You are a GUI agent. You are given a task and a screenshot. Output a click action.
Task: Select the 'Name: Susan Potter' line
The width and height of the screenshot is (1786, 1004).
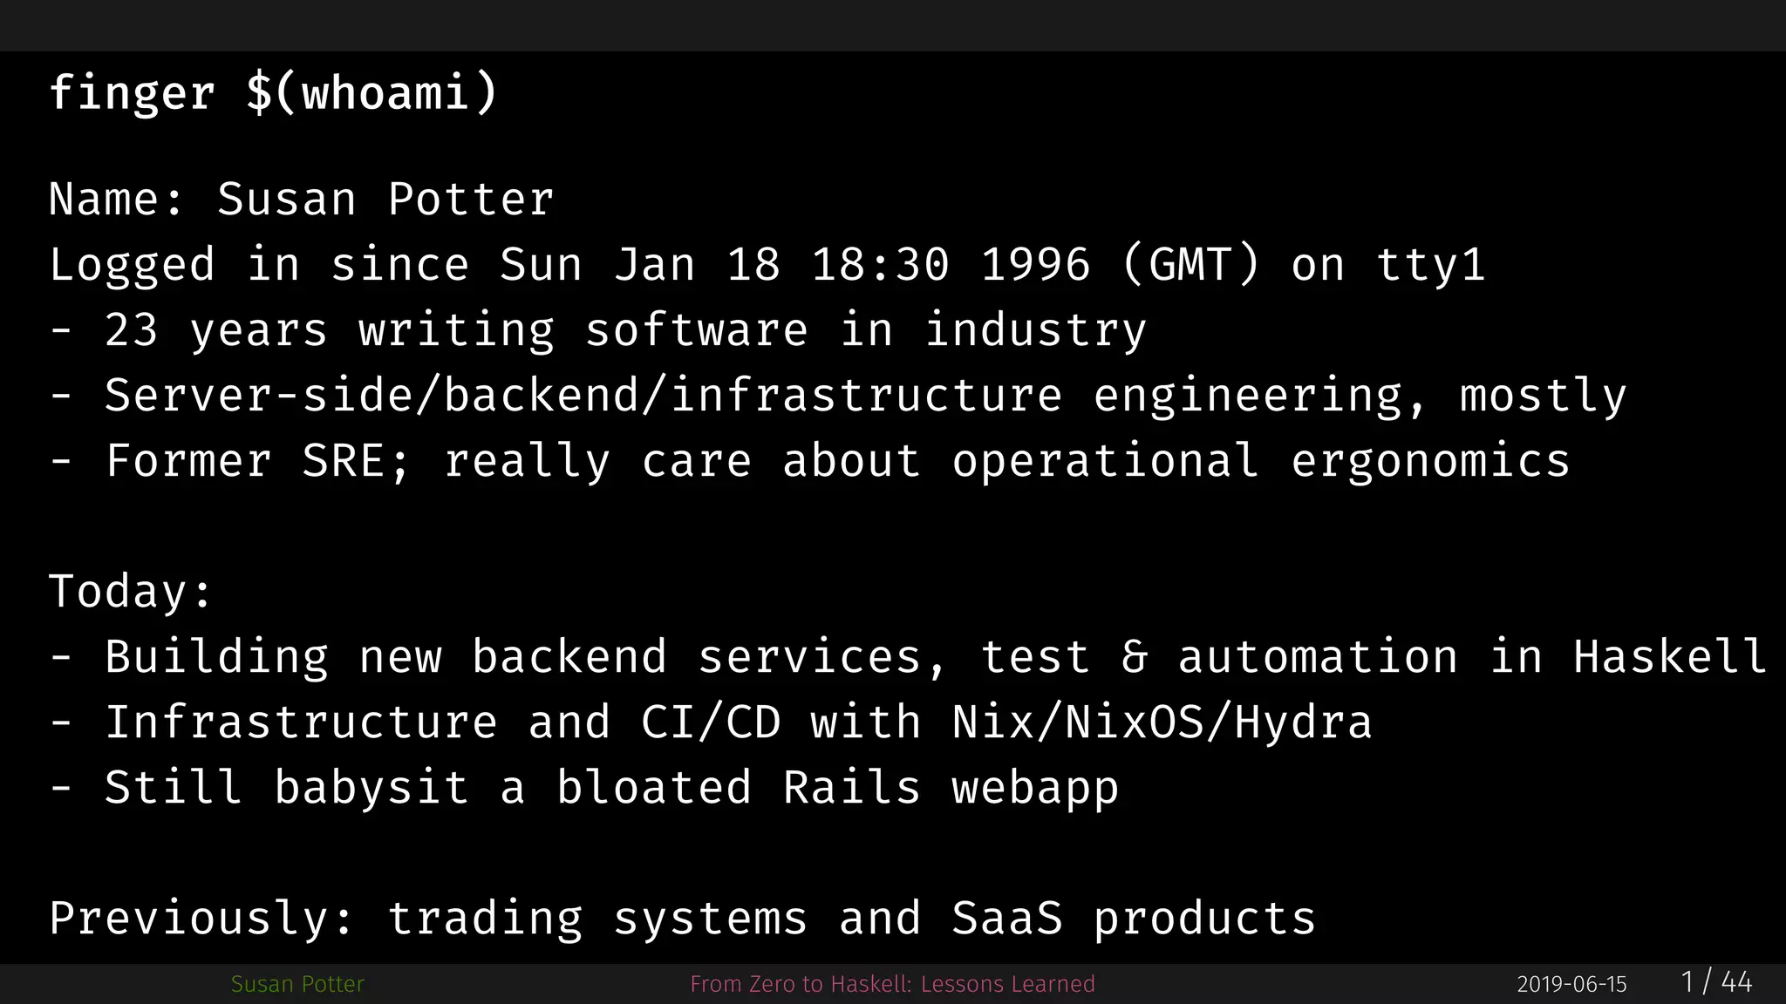[302, 199]
